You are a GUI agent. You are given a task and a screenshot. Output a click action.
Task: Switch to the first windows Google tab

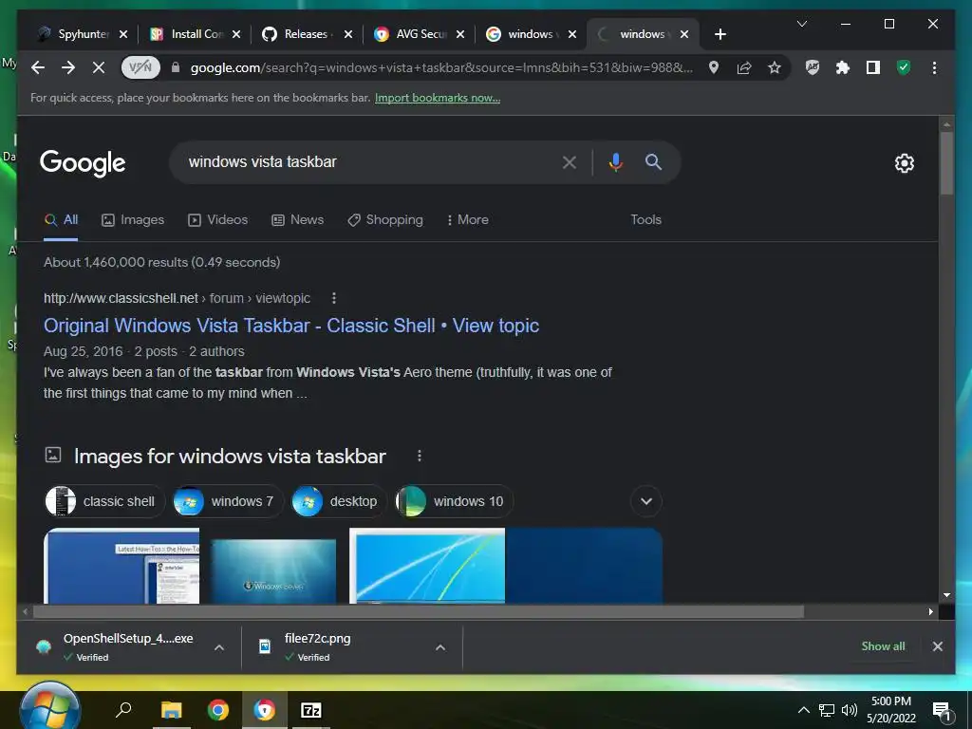pyautogui.click(x=522, y=34)
